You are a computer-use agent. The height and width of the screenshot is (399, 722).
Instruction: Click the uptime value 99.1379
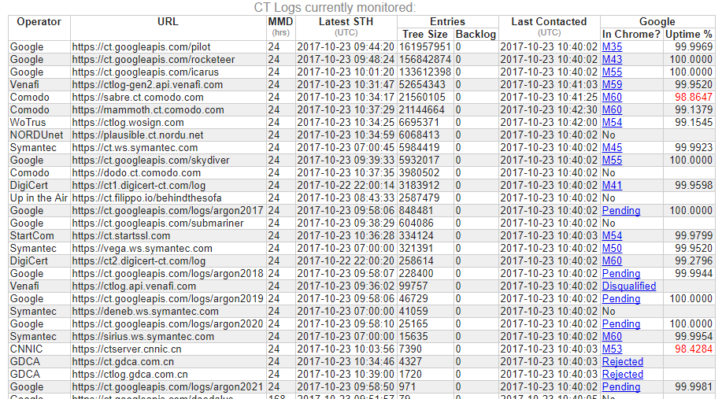(694, 110)
